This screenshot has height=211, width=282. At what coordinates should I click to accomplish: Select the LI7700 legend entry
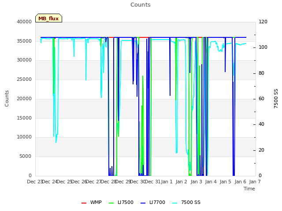pos(153,202)
